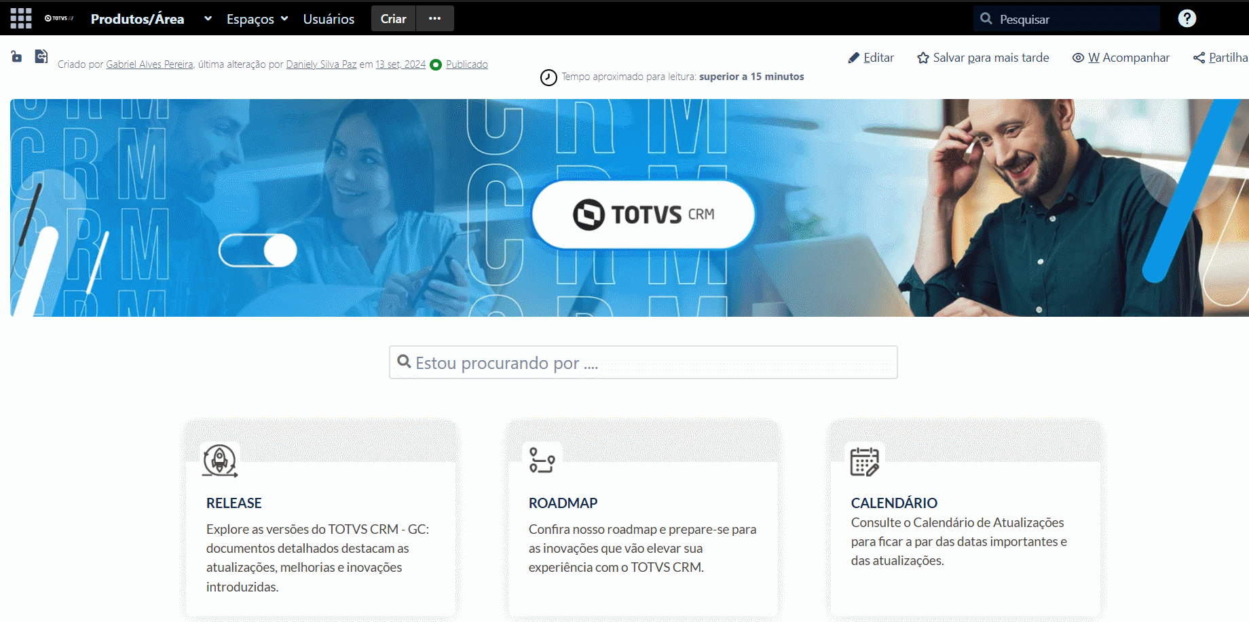Click the TOTVS logo in header
The height and width of the screenshot is (622, 1249).
pyautogui.click(x=59, y=18)
